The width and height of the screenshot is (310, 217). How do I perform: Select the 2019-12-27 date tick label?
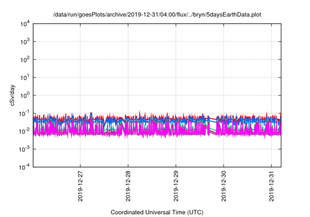pos(80,186)
